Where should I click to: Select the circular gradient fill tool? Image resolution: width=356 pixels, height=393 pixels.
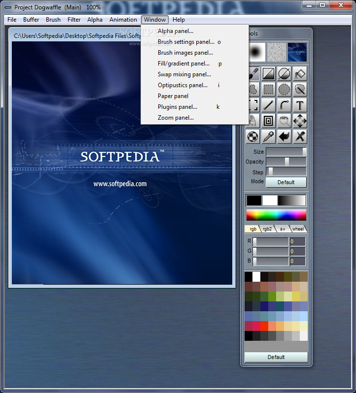click(284, 74)
